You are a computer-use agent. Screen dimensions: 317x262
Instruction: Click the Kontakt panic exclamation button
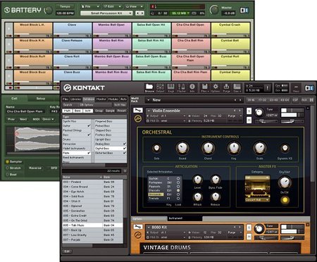267,88
